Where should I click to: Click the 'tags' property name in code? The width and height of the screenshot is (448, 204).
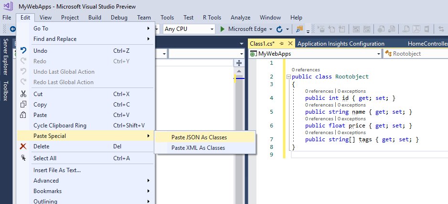[365, 139]
